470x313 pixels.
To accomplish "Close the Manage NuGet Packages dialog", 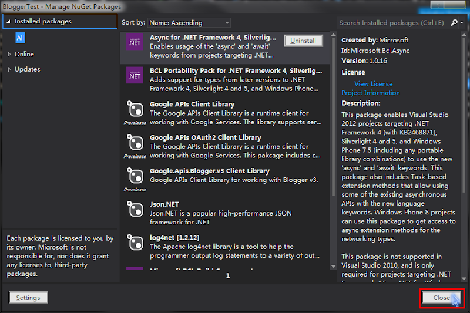I will [442, 298].
